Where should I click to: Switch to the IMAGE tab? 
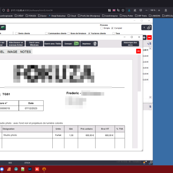click(12, 52)
